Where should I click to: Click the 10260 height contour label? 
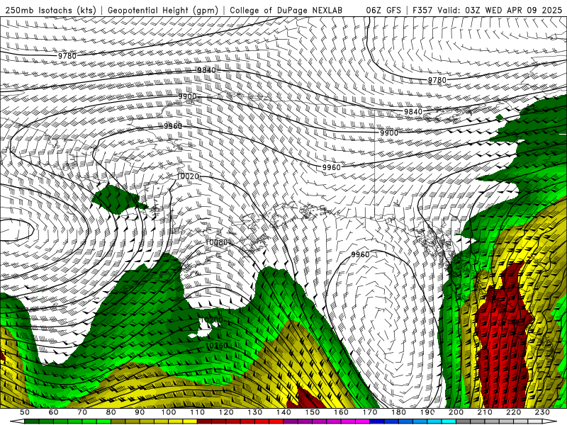[x=216, y=346]
